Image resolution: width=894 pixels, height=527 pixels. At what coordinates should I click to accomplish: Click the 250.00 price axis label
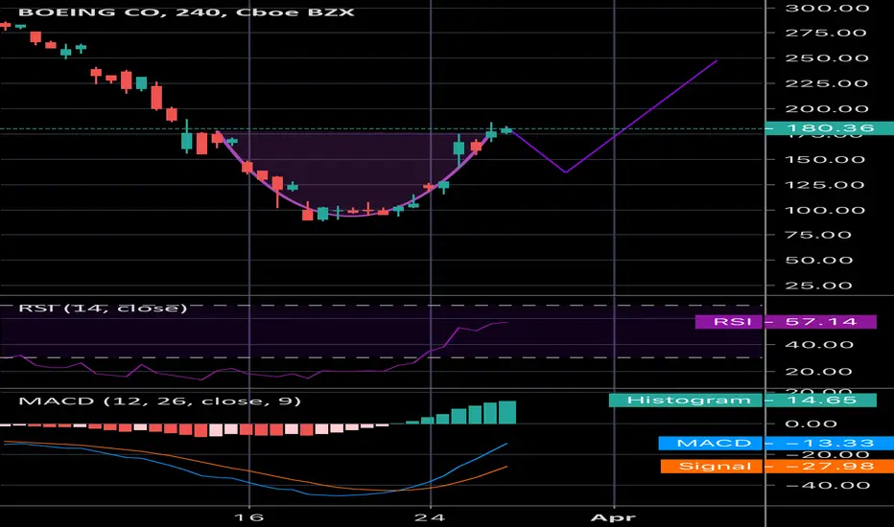(x=827, y=58)
